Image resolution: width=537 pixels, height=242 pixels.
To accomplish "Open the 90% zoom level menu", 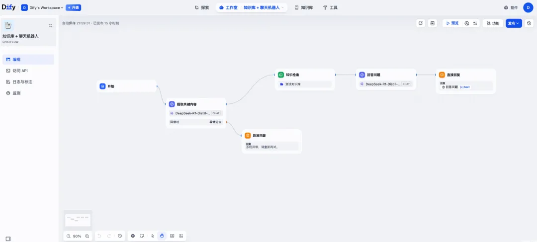I will (77, 236).
